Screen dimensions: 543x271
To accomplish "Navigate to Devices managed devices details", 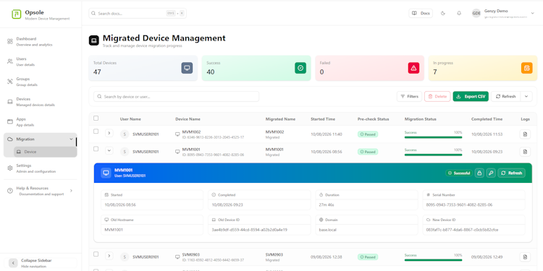I will tap(41, 102).
